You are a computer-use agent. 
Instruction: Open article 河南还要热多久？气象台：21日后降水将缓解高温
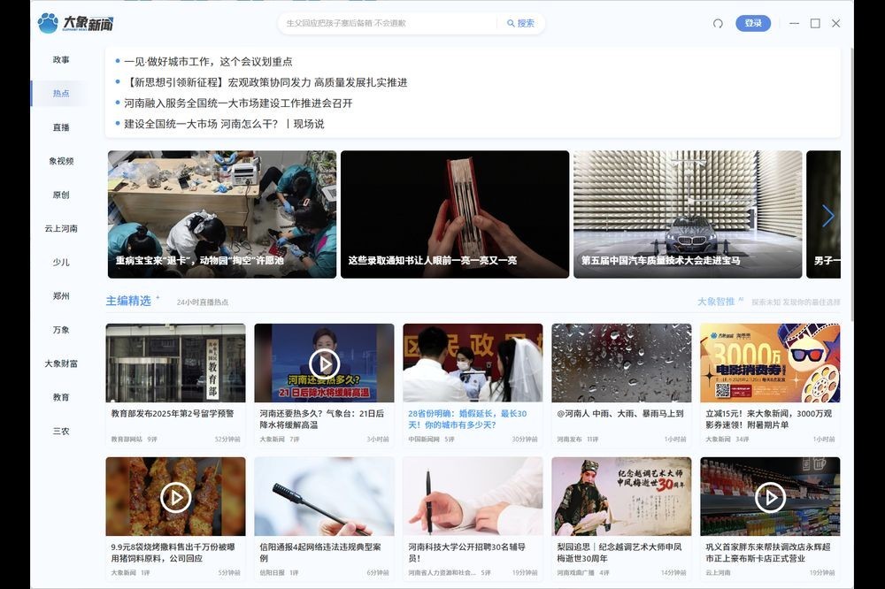[322, 419]
